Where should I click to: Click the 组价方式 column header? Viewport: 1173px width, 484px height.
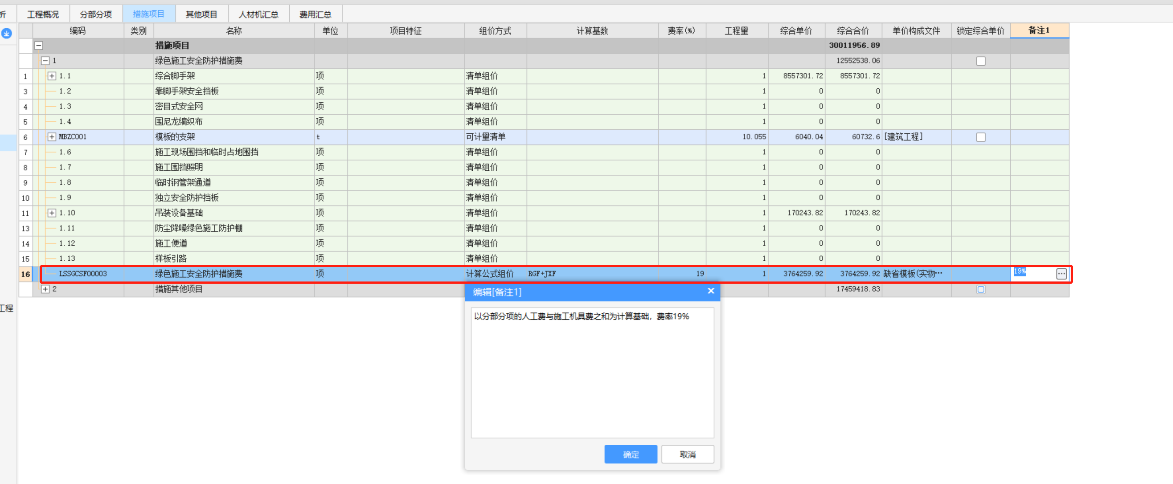495,31
